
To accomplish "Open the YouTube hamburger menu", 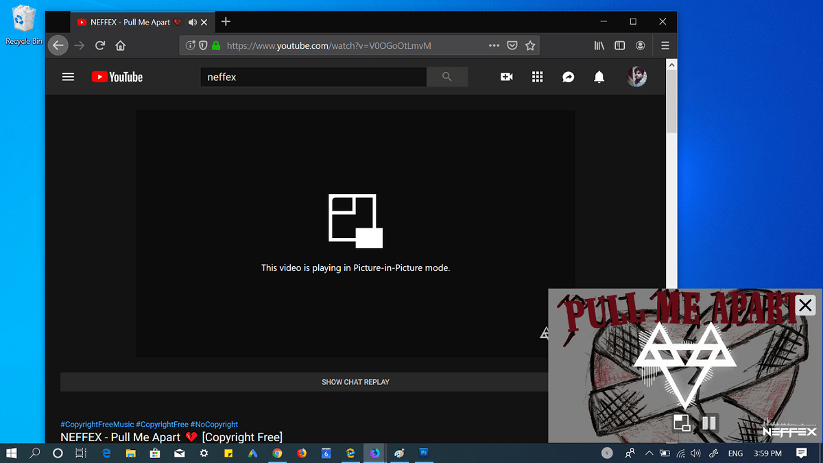I will pos(68,77).
